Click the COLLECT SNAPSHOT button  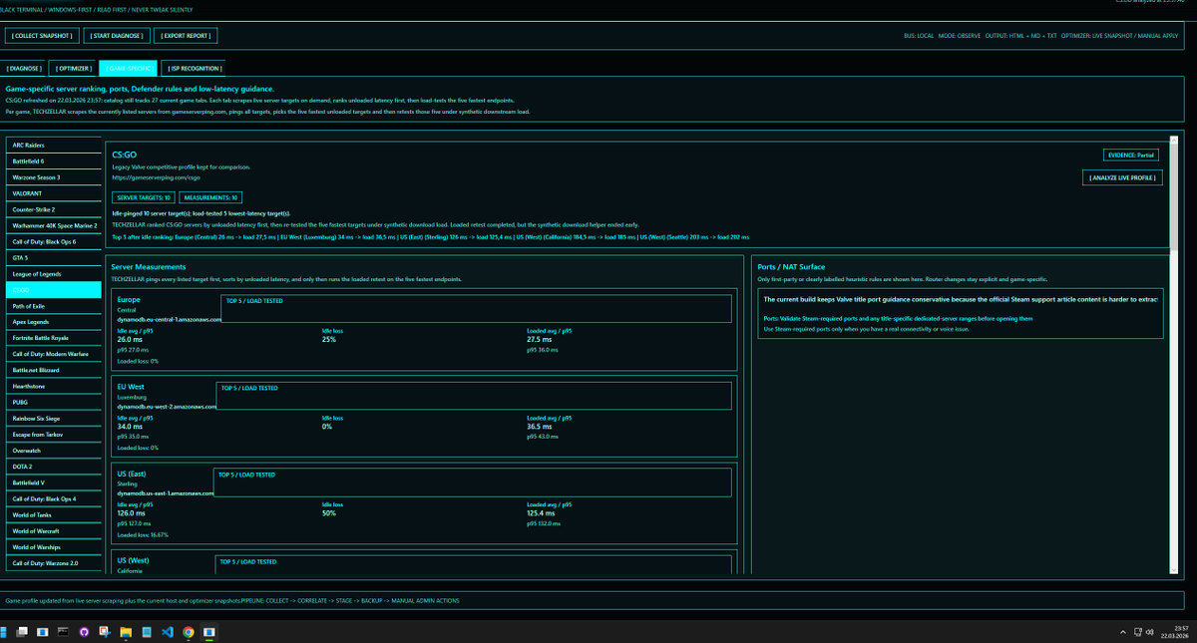(42, 36)
